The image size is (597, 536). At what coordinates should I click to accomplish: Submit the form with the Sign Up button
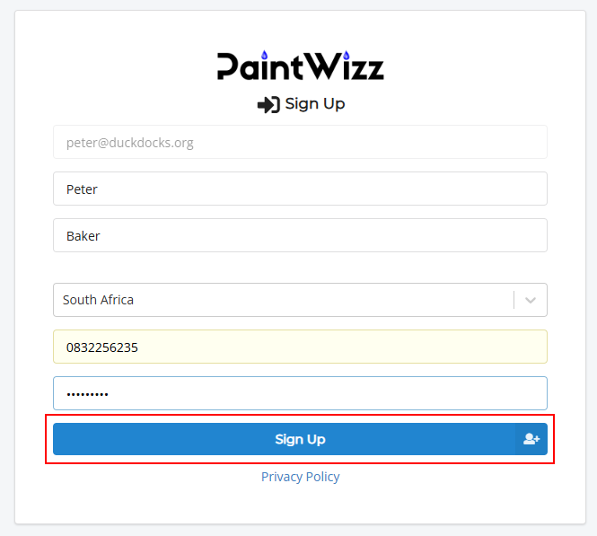point(300,439)
